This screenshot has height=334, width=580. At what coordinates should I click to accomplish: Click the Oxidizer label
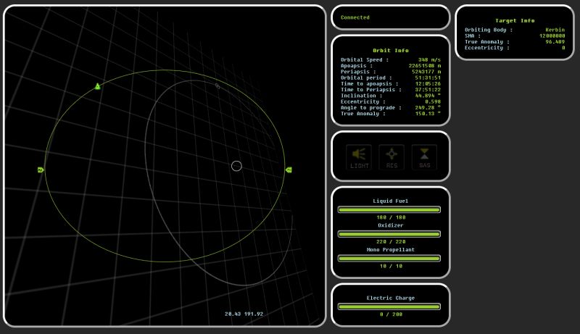point(391,225)
